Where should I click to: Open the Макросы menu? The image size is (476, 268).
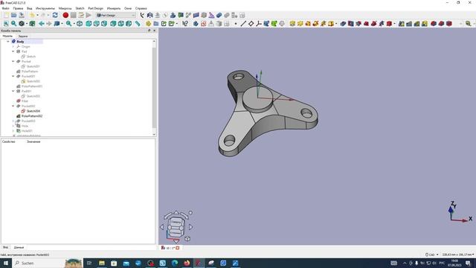(65, 8)
